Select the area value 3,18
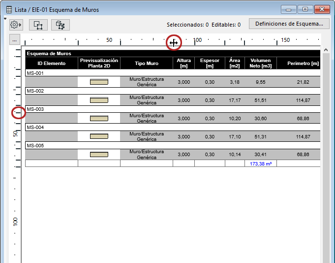The height and width of the screenshot is (263, 335). 235,82
